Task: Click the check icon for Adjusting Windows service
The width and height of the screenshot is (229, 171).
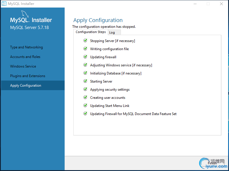Action: click(85, 65)
